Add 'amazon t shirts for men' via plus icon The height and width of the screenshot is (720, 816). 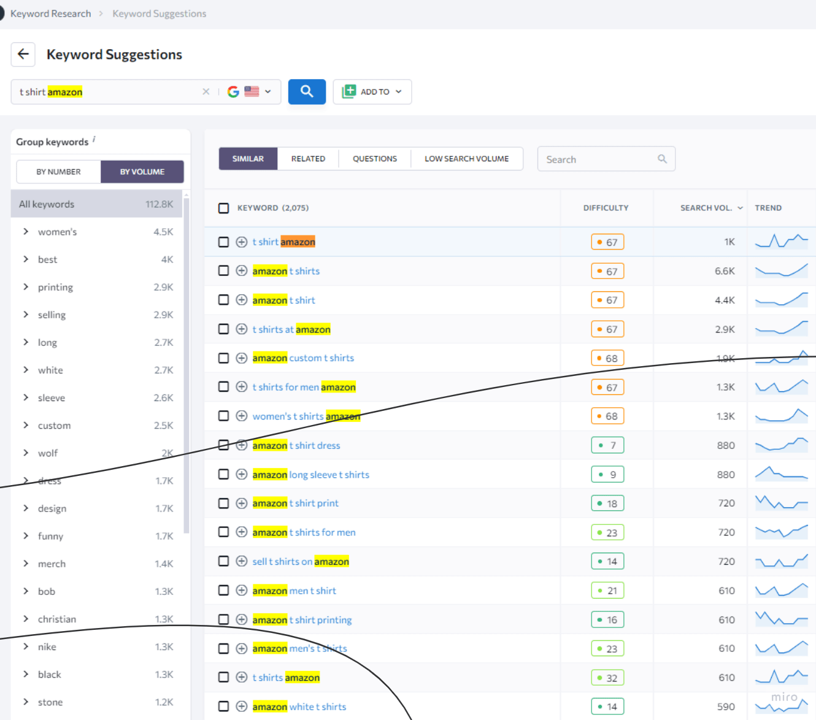click(242, 532)
